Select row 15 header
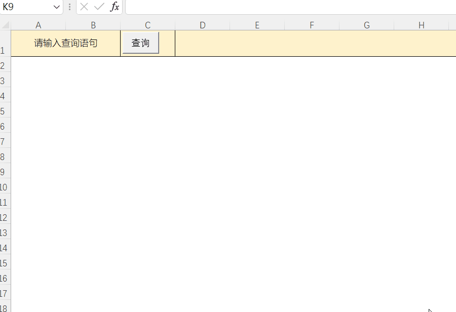Viewport: 456px width, 312px height. coord(5,262)
